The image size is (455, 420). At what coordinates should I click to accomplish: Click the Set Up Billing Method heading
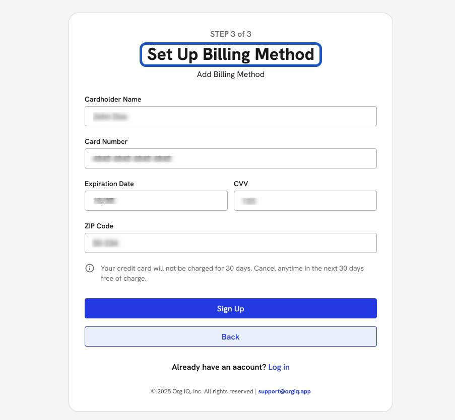(230, 54)
